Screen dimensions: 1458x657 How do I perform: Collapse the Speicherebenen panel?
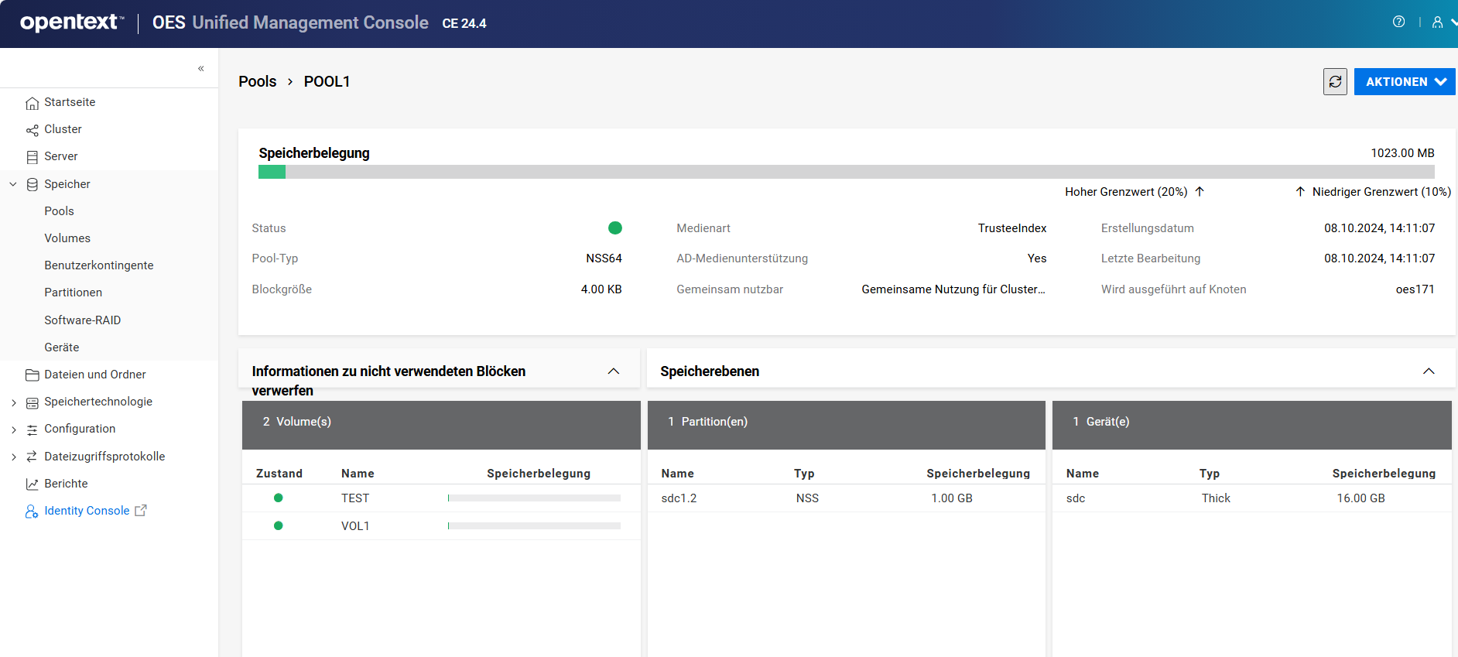tap(1428, 371)
